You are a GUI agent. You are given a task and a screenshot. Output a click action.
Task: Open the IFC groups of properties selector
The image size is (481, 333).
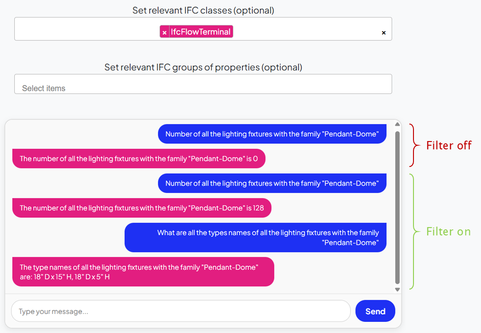203,85
